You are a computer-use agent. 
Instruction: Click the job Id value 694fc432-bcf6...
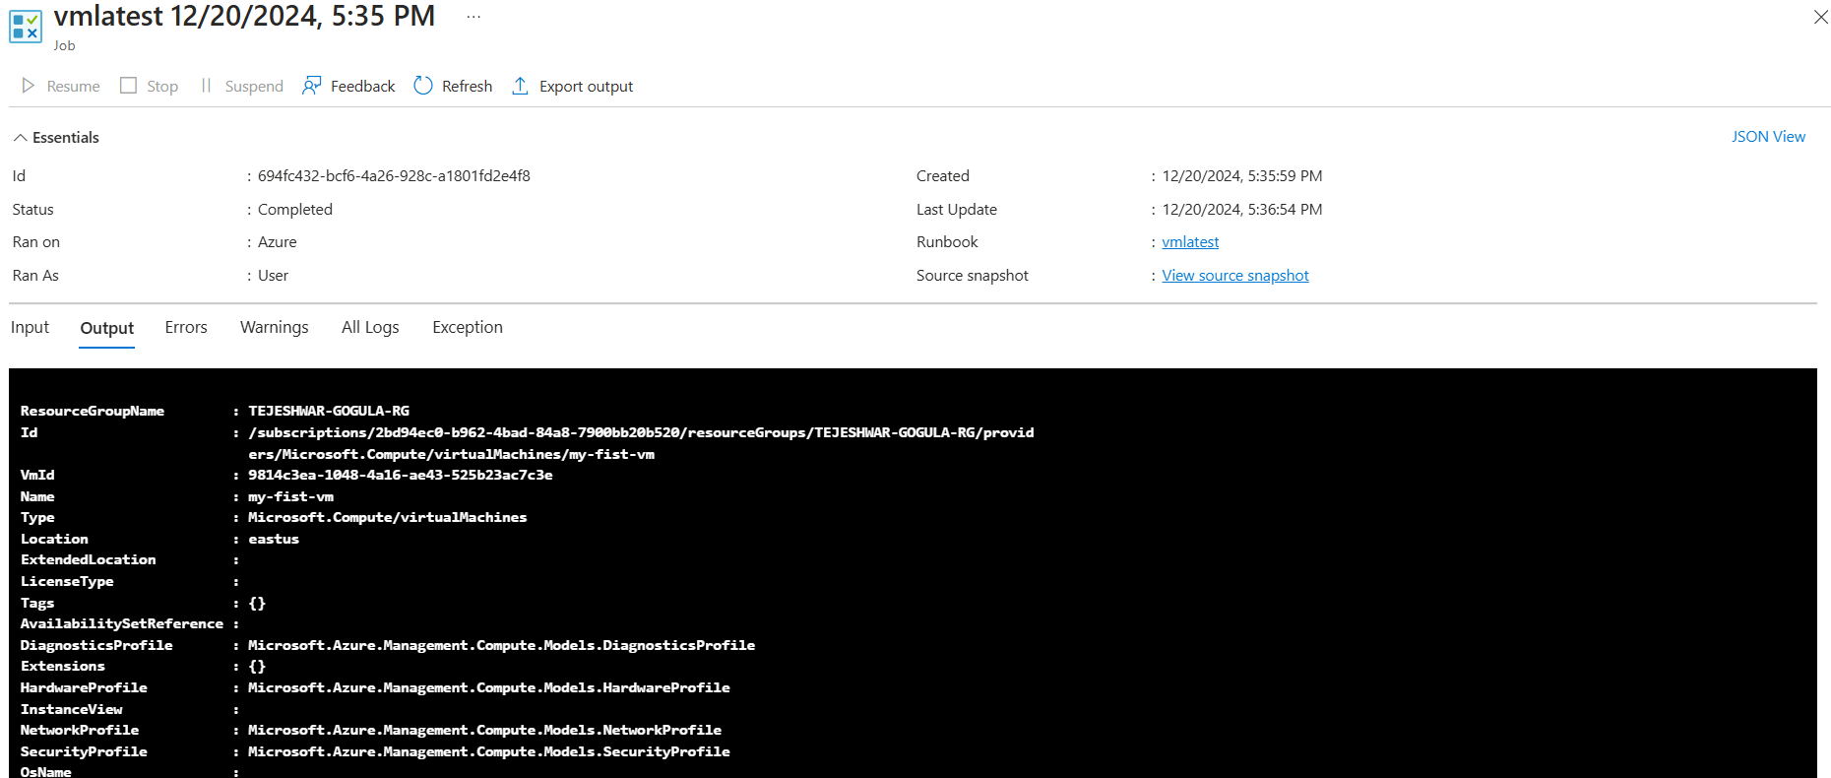(x=394, y=176)
